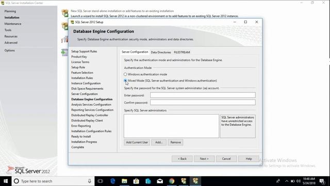Click the stand-alone installation box icon
Viewport: 330px width, 186px height.
pyautogui.click(x=65, y=13)
